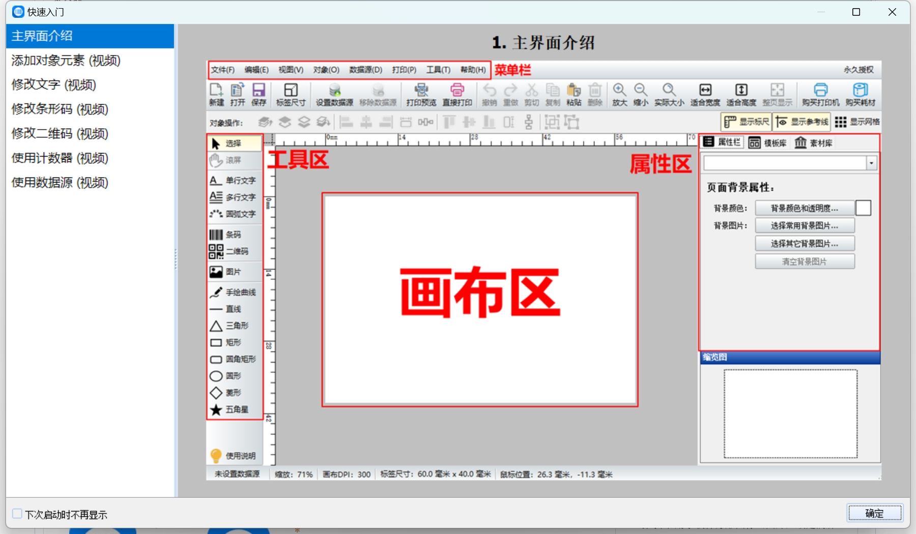The image size is (916, 534).
Task: Toggle 显示标尺 ruler visibility
Action: pos(746,122)
